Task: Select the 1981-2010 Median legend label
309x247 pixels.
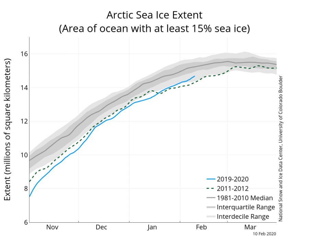Action: click(x=245, y=198)
